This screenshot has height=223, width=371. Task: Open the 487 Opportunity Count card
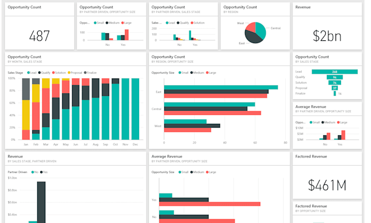pyautogui.click(x=39, y=26)
